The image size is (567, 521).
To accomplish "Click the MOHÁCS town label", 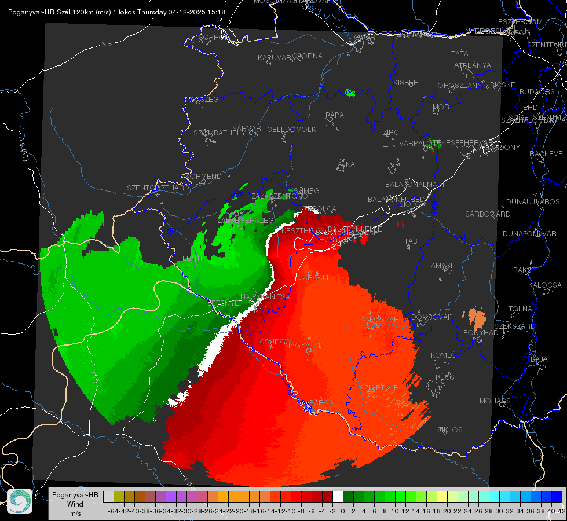I will pyautogui.click(x=495, y=401).
